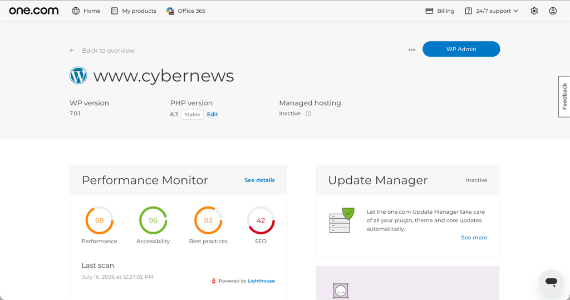Click Back to overview link
This screenshot has height=300, width=570.
(x=109, y=51)
